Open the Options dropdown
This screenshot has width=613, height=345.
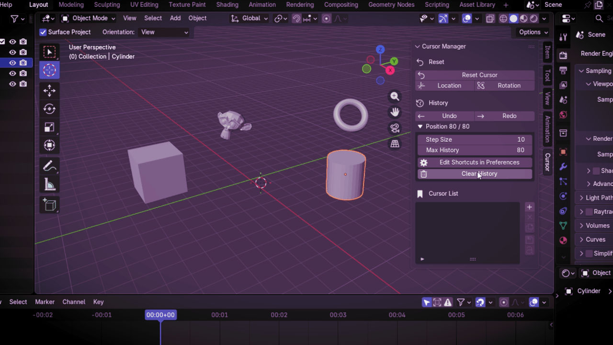click(534, 32)
